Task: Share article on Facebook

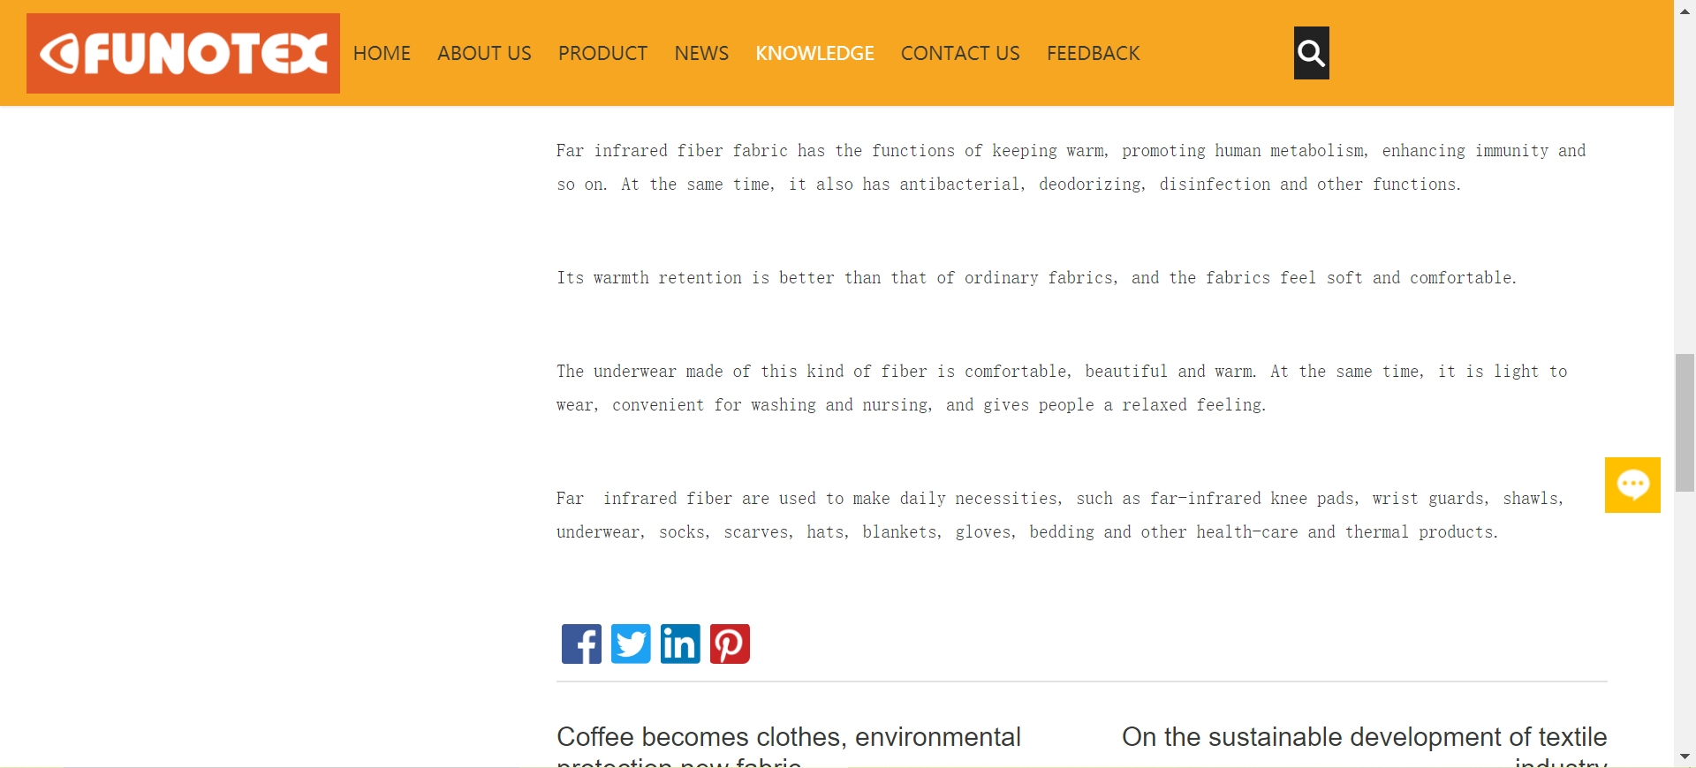Action: (x=581, y=644)
